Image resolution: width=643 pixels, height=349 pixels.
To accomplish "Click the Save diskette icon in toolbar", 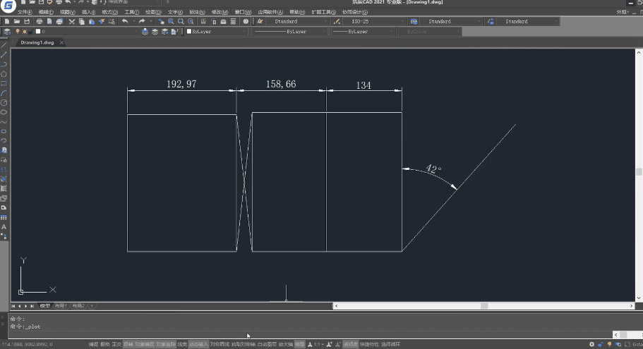I will [x=27, y=21].
